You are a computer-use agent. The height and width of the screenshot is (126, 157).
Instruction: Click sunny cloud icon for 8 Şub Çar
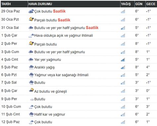coord(31,90)
